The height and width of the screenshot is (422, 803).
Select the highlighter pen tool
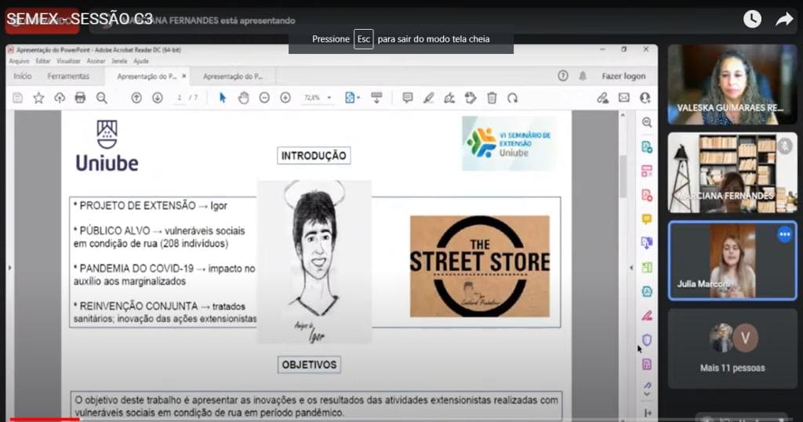(429, 98)
